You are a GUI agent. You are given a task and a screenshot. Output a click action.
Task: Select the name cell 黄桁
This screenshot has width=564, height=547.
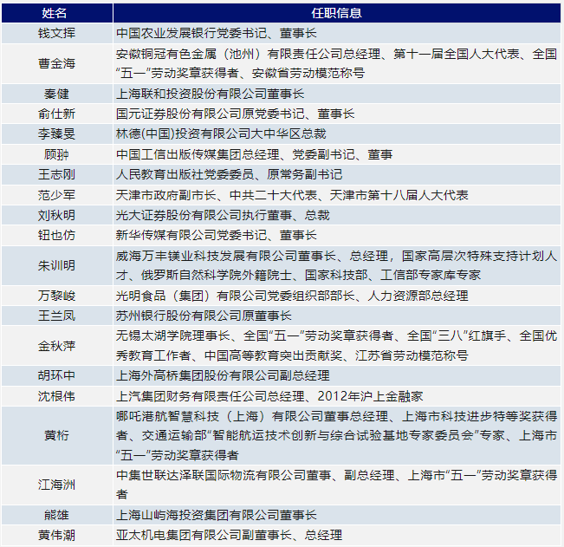coord(57,436)
